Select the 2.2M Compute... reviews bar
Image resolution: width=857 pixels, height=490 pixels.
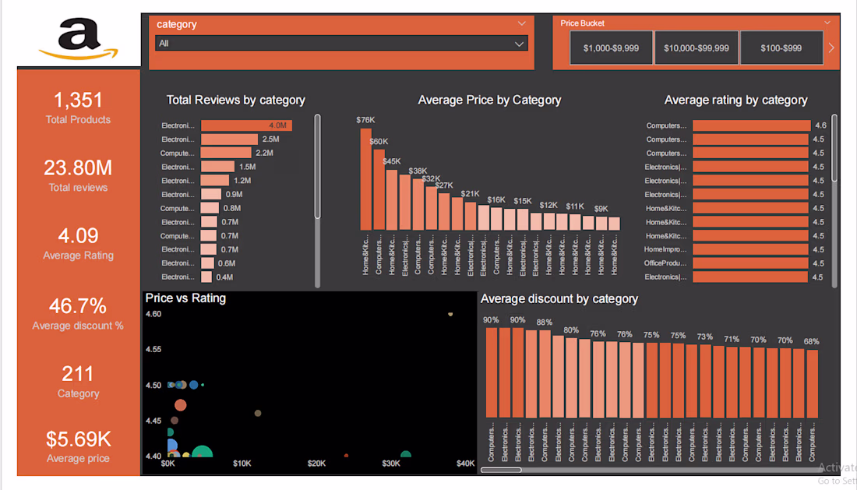pyautogui.click(x=226, y=153)
